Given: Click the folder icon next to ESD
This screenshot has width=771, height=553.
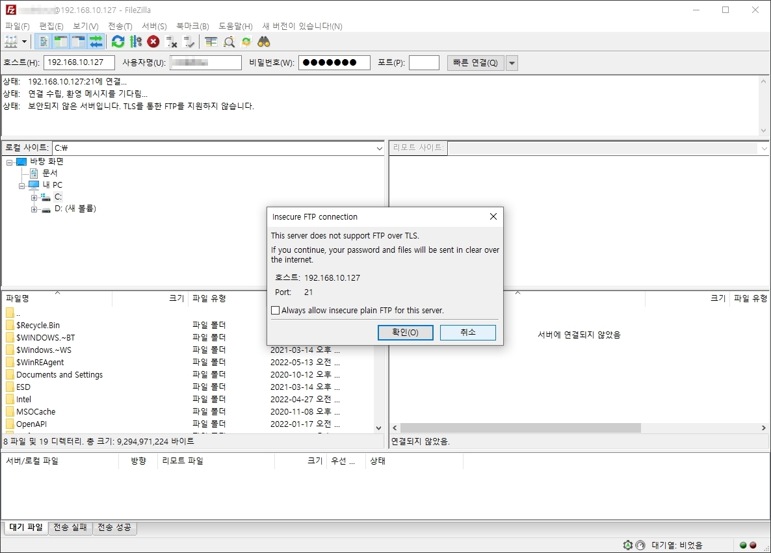Looking at the screenshot, I should pos(10,387).
